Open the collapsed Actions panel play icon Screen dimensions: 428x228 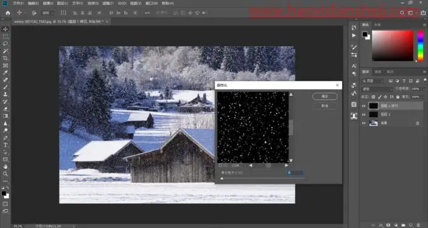[354, 35]
